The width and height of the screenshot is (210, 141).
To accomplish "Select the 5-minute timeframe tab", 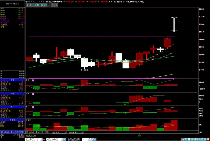I will pyautogui.click(x=31, y=5).
